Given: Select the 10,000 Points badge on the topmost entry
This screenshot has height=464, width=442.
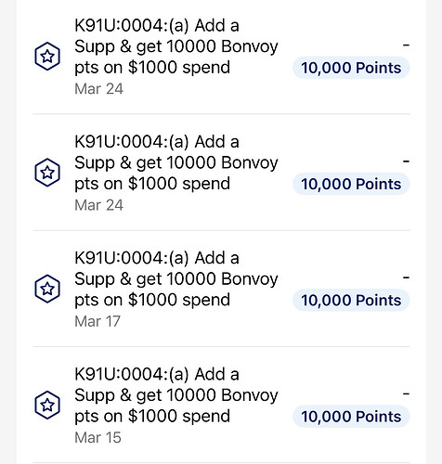Looking at the screenshot, I should click(x=351, y=68).
